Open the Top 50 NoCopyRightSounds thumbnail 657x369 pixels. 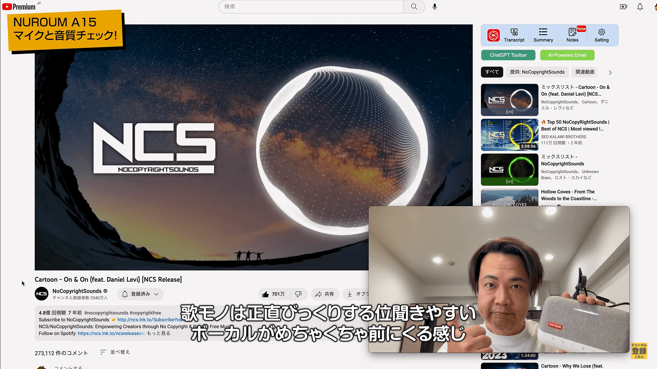[x=510, y=135]
